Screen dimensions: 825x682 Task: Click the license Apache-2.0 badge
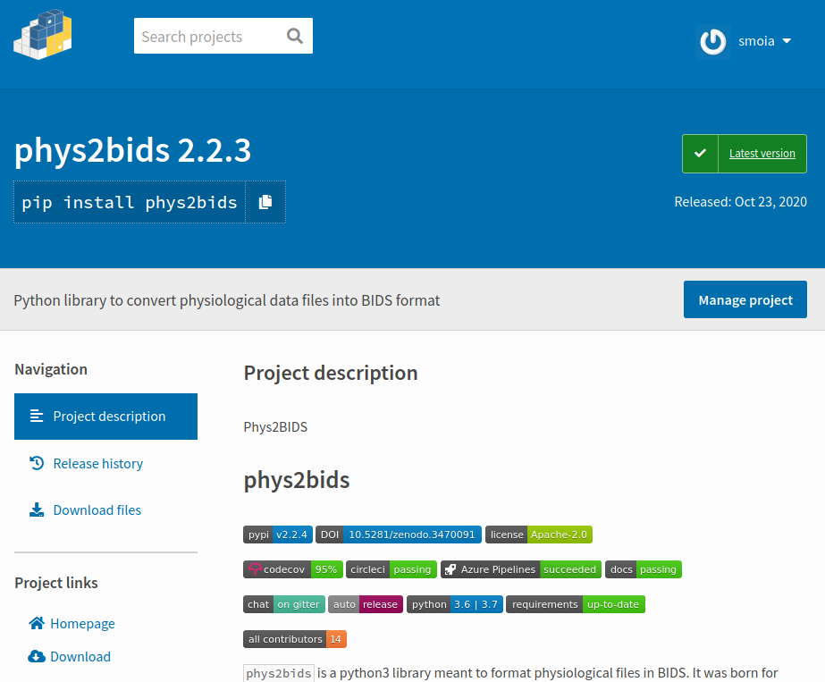click(539, 535)
